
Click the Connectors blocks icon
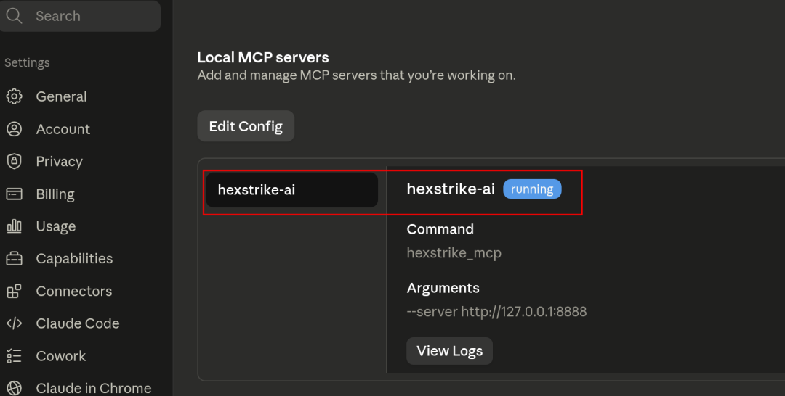(14, 291)
